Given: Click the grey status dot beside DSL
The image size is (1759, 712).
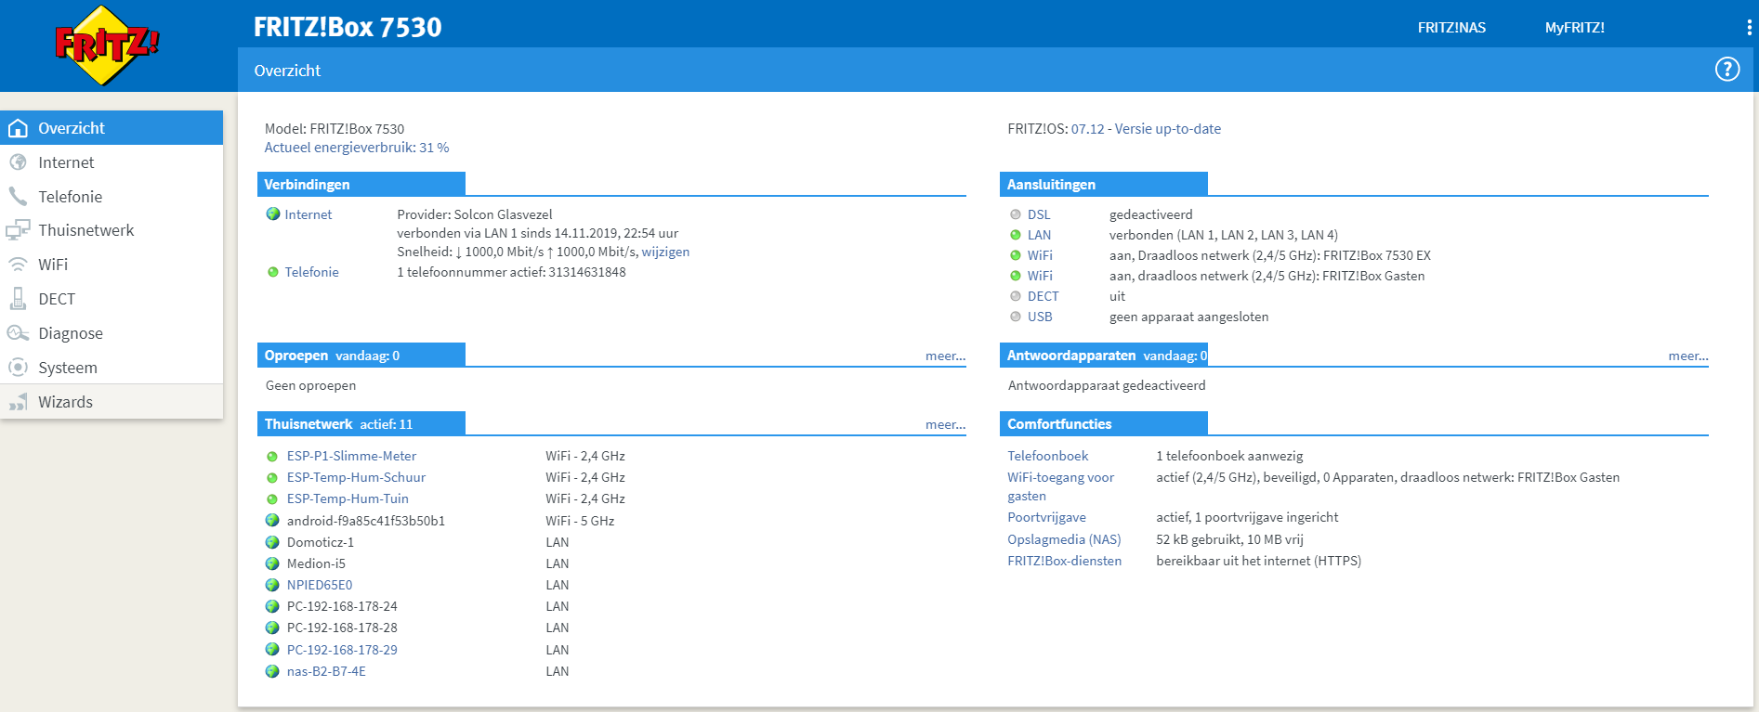Looking at the screenshot, I should (x=1016, y=214).
